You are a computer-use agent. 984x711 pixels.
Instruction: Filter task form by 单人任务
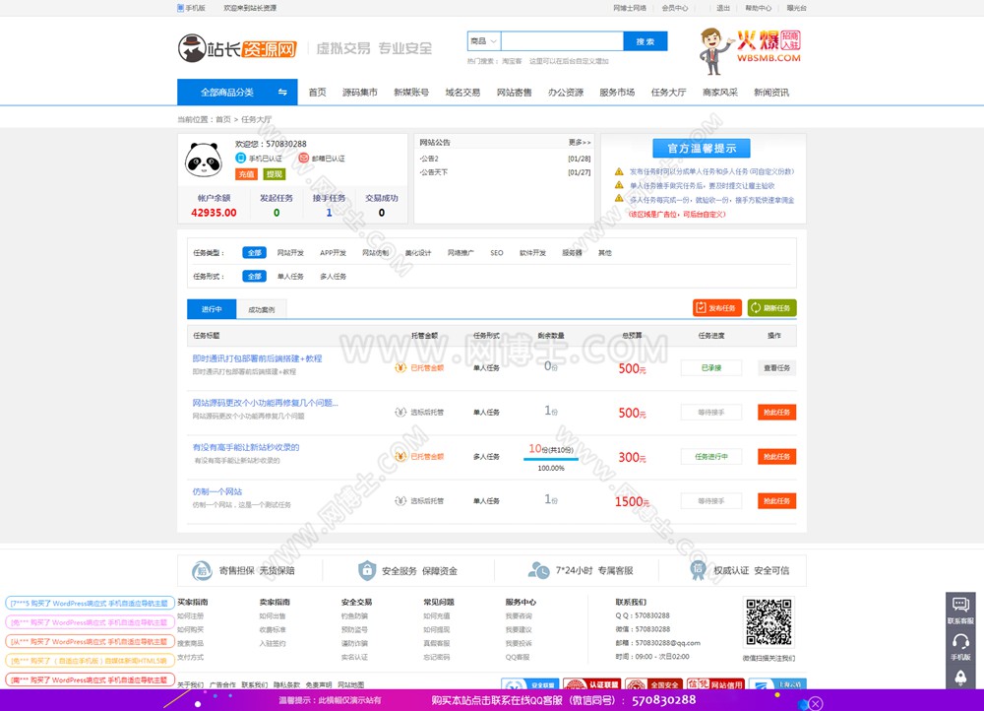[x=290, y=277]
